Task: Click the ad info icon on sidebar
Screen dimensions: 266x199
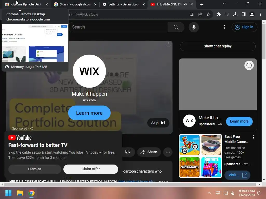Action: (x=249, y=65)
